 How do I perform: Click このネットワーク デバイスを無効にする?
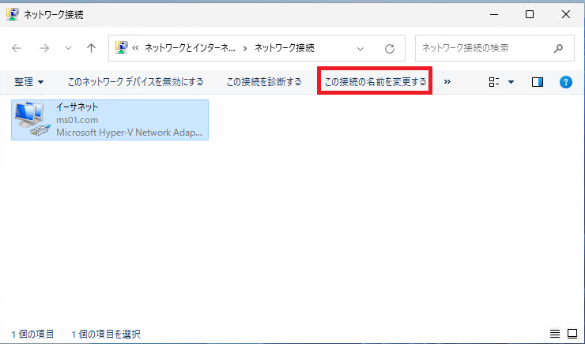click(135, 82)
